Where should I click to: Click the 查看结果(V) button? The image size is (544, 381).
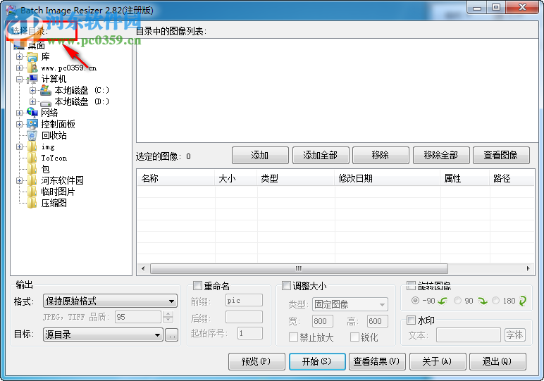coord(377,361)
